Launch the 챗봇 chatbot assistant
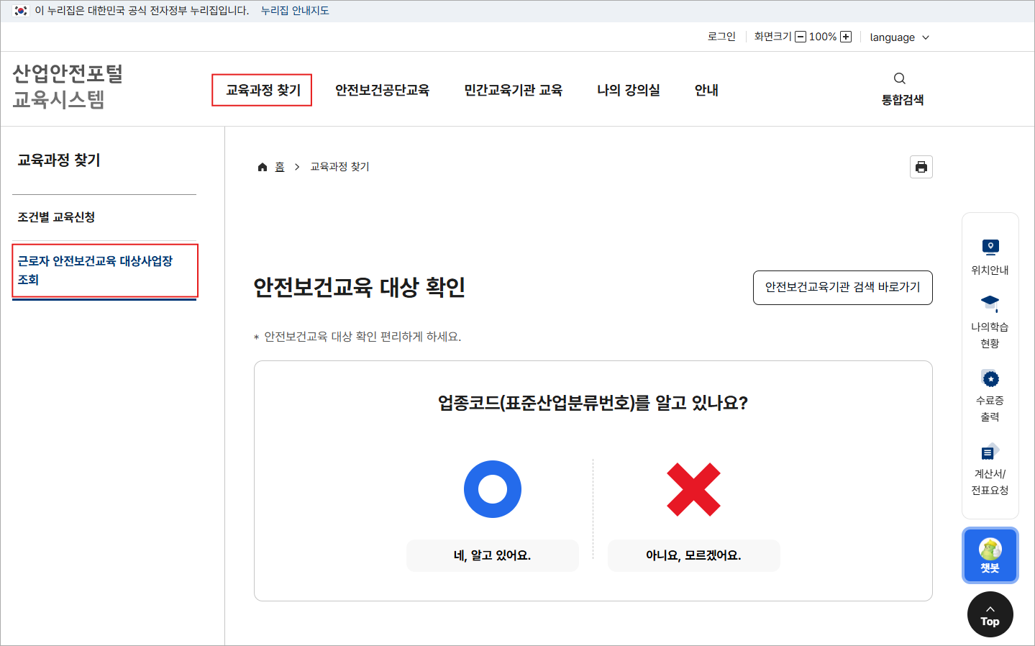This screenshot has height=646, width=1035. pos(990,555)
